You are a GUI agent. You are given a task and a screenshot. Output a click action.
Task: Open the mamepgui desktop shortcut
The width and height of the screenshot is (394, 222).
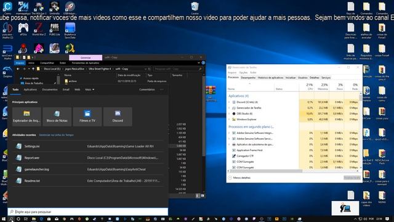(23, 7)
